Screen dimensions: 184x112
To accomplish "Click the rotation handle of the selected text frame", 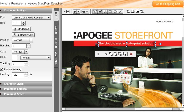I will coord(160,44).
